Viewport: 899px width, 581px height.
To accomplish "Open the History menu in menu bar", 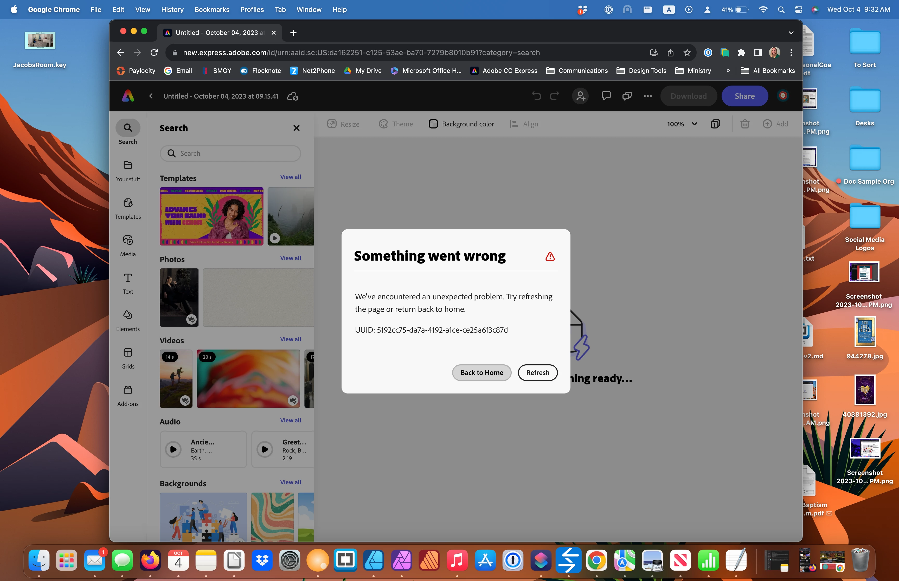I will tap(172, 9).
